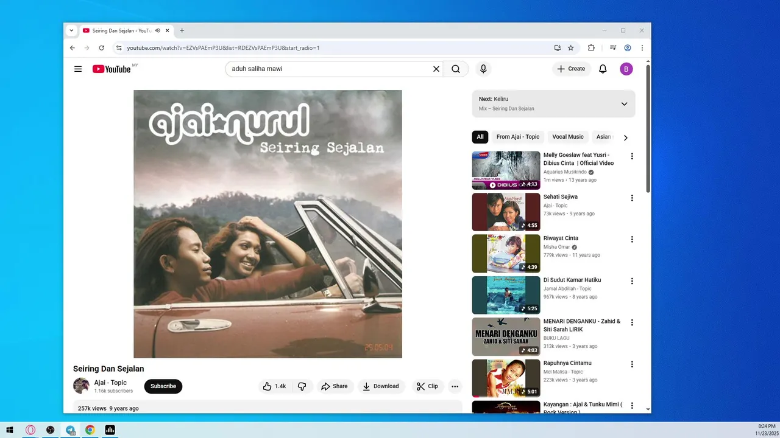Subscribe to Ajai - Topic
The image size is (780, 438).
point(163,386)
